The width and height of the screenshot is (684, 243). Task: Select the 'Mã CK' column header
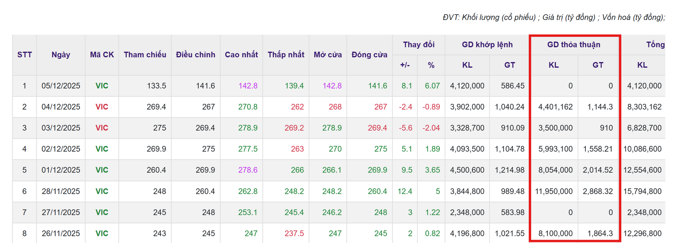102,55
